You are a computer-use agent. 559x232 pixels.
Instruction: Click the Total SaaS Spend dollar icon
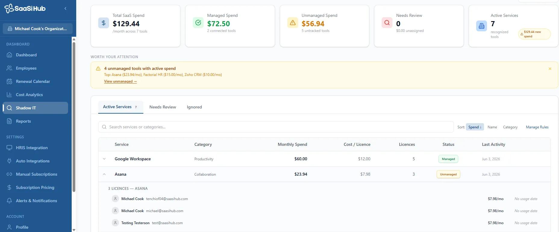pos(104,23)
